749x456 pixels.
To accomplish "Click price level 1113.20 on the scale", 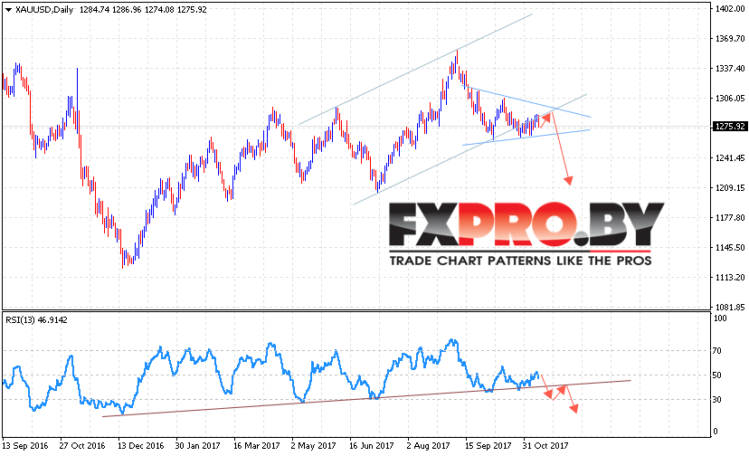I will (x=730, y=277).
